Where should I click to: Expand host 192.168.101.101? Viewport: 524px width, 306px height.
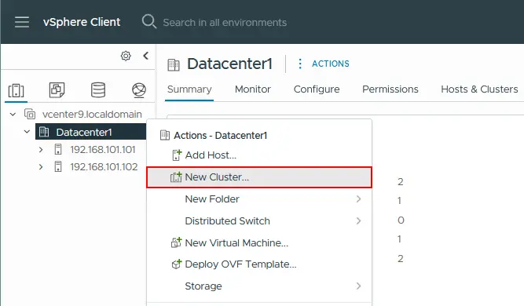(41, 150)
